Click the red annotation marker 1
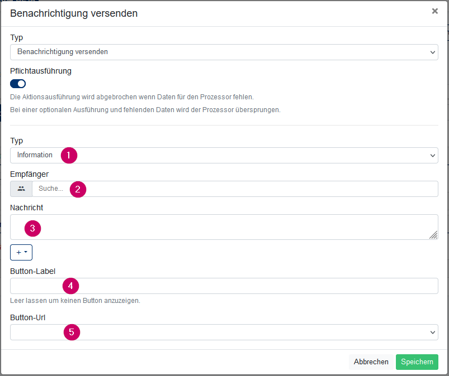Image resolution: width=449 pixels, height=376 pixels. click(x=69, y=155)
